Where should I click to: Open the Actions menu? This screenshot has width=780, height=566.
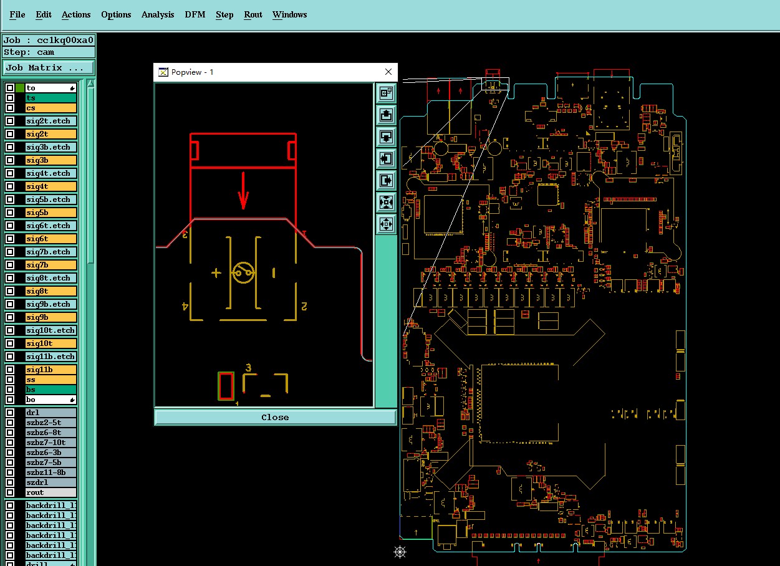pyautogui.click(x=76, y=14)
